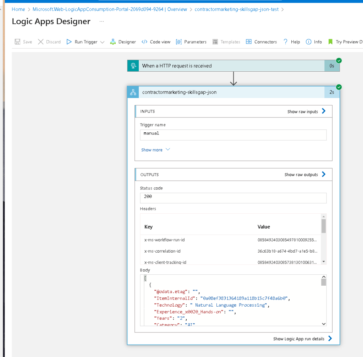Click the Body scroll down arrow
363x357 pixels.
324,324
